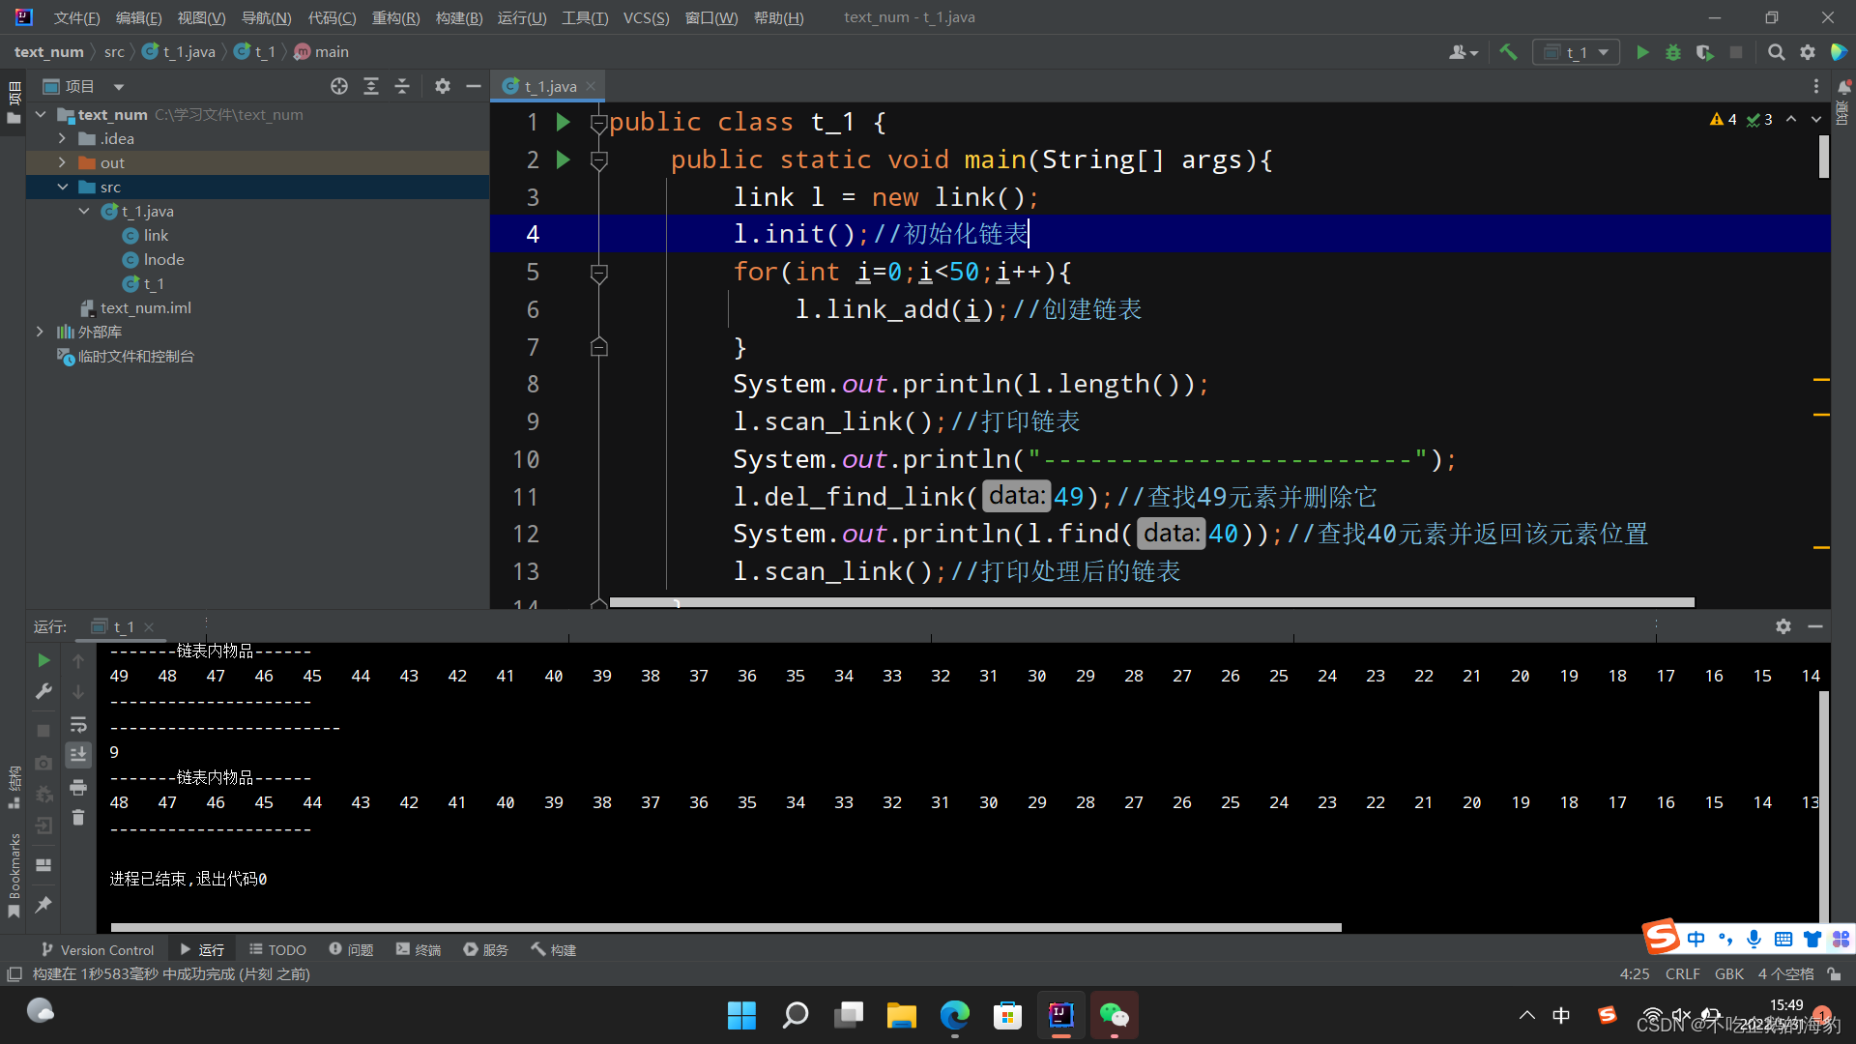Open IDE settings gear in top toolbar
The width and height of the screenshot is (1856, 1044).
click(1807, 52)
